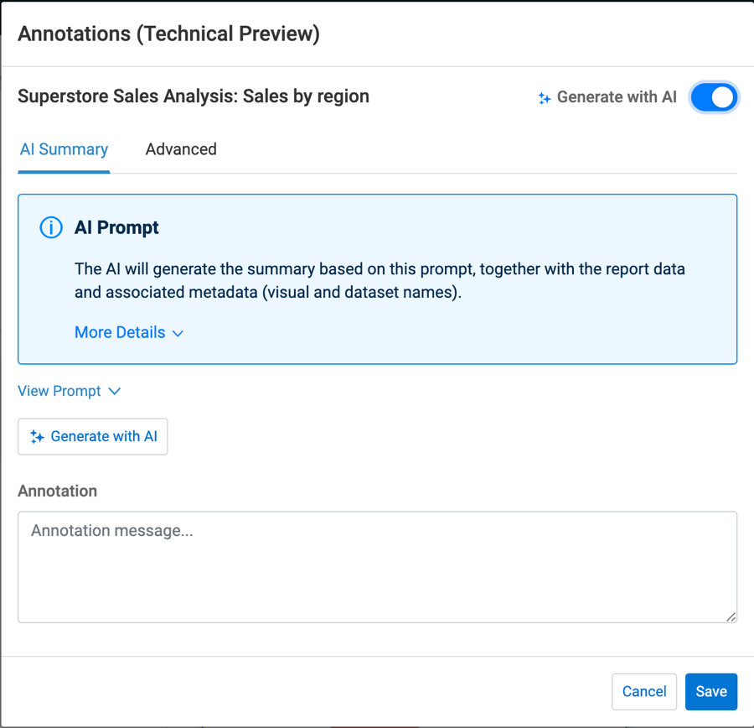Click the info icon in AI Prompt box
Screen dimensions: 754x728
(x=51, y=227)
